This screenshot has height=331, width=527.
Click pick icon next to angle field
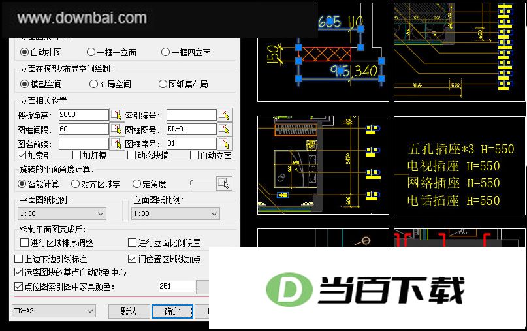(224, 183)
